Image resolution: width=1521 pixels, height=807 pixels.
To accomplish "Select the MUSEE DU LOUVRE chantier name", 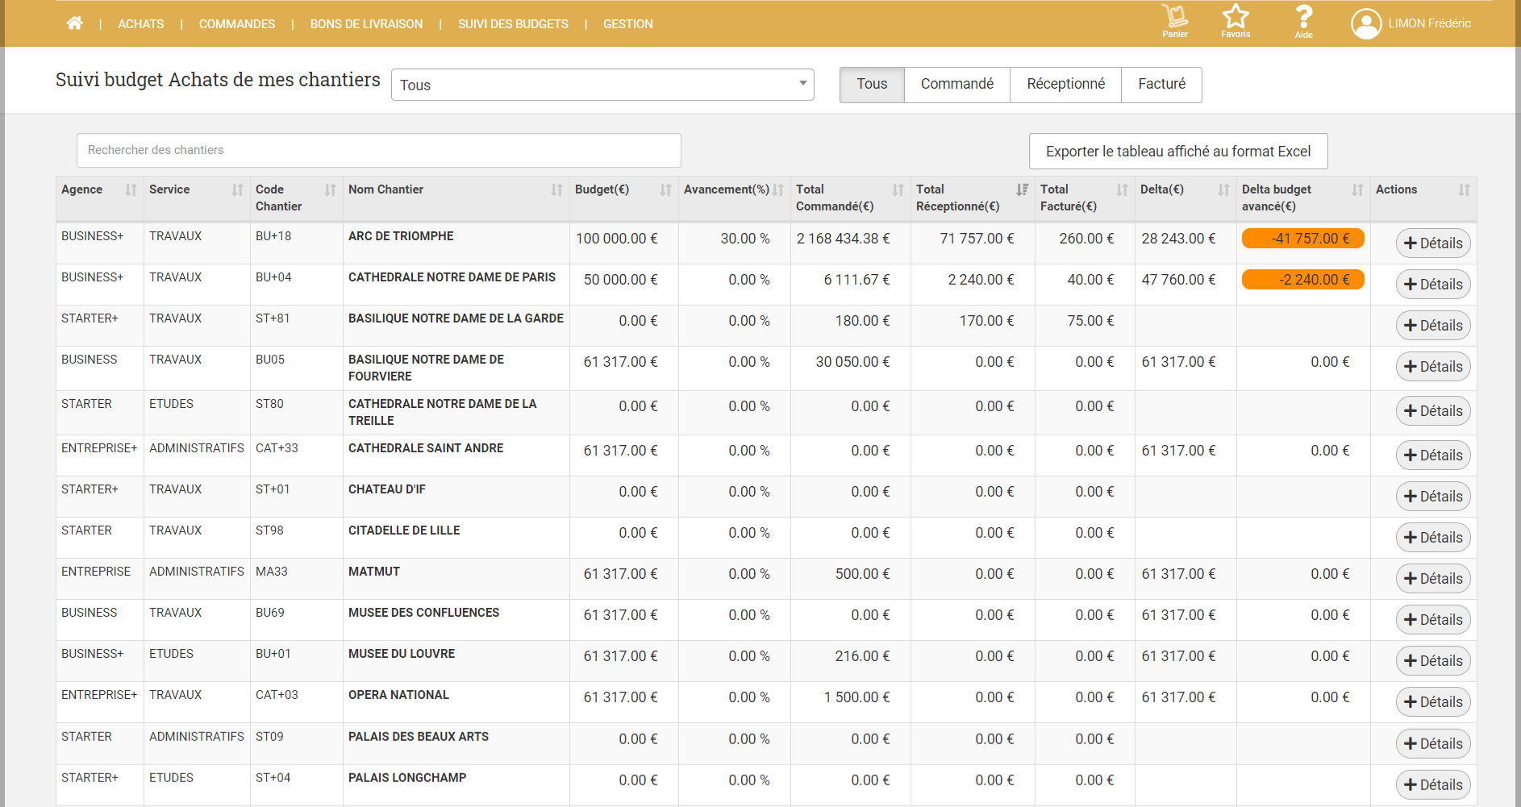I will [x=402, y=654].
